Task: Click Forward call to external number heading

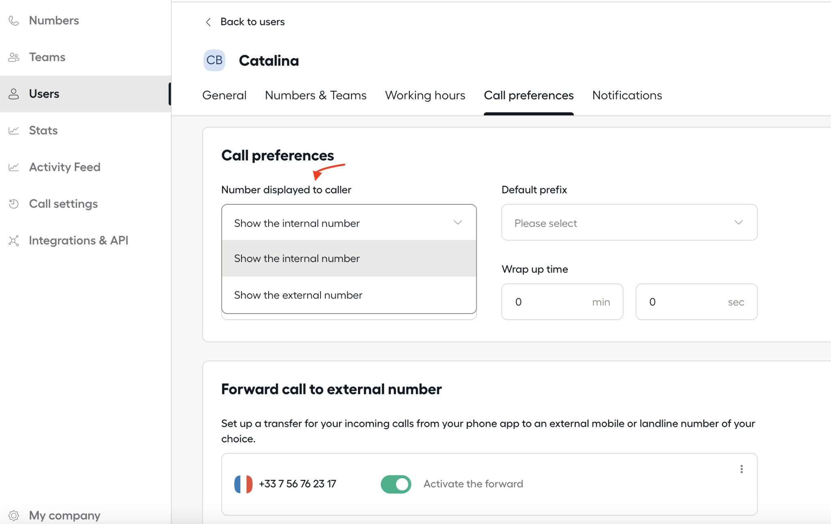Action: [x=331, y=389]
